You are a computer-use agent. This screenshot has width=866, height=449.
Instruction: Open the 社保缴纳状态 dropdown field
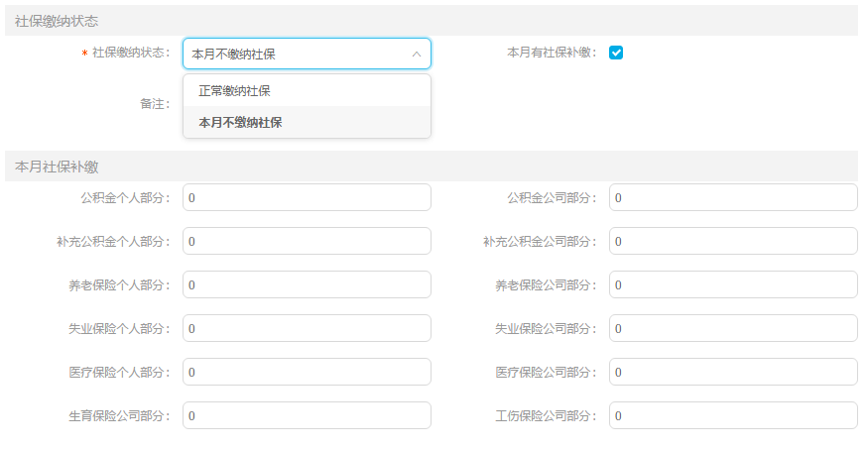(307, 54)
